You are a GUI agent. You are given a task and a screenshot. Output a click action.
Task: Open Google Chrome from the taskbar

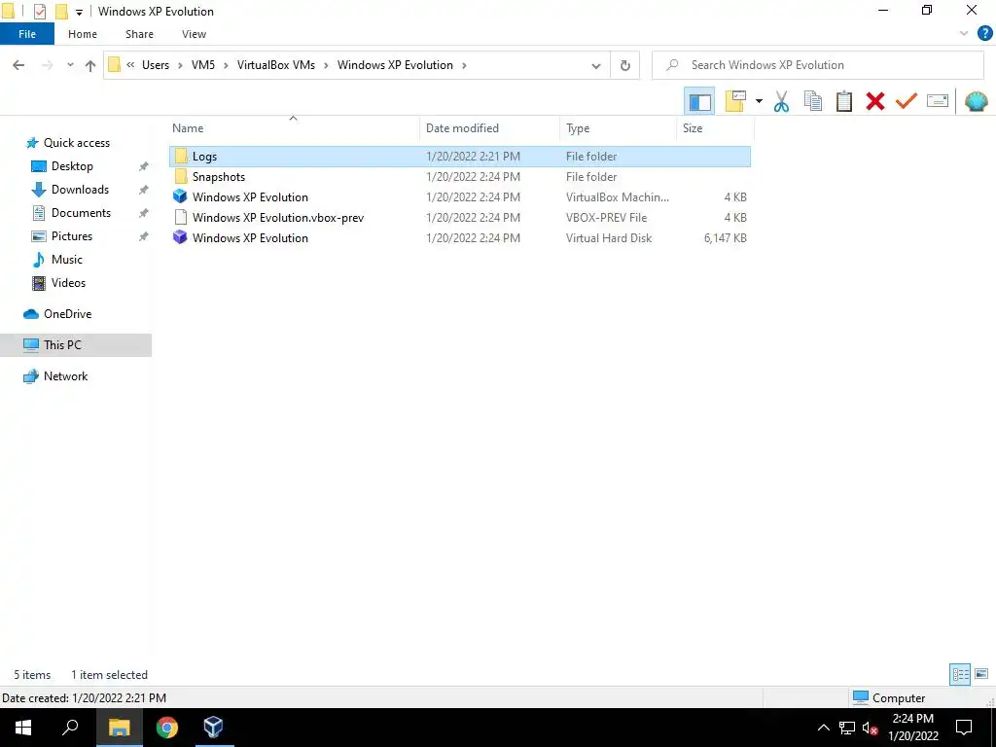(167, 728)
